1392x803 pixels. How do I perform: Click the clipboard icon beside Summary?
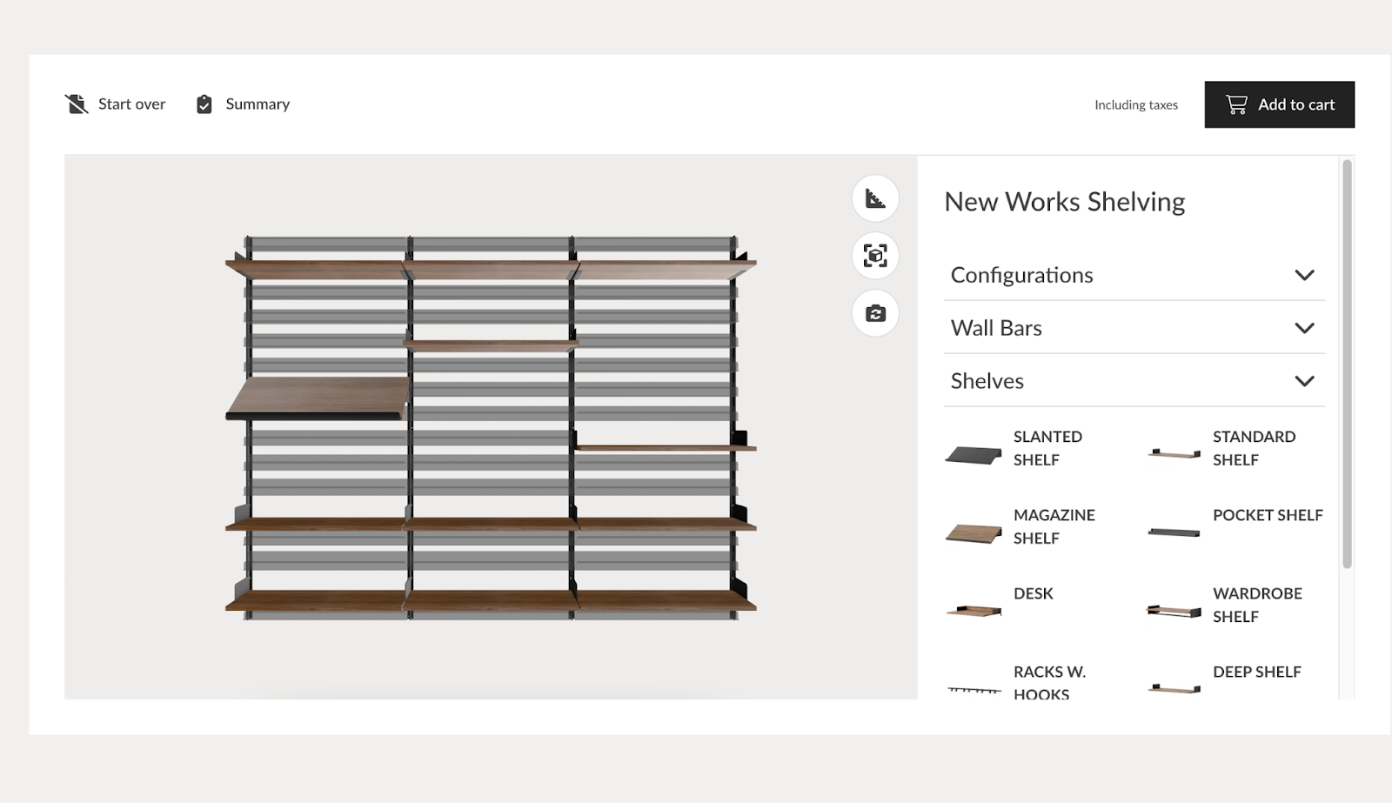point(204,104)
